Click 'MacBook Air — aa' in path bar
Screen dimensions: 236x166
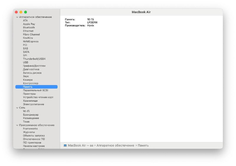(x=81, y=146)
